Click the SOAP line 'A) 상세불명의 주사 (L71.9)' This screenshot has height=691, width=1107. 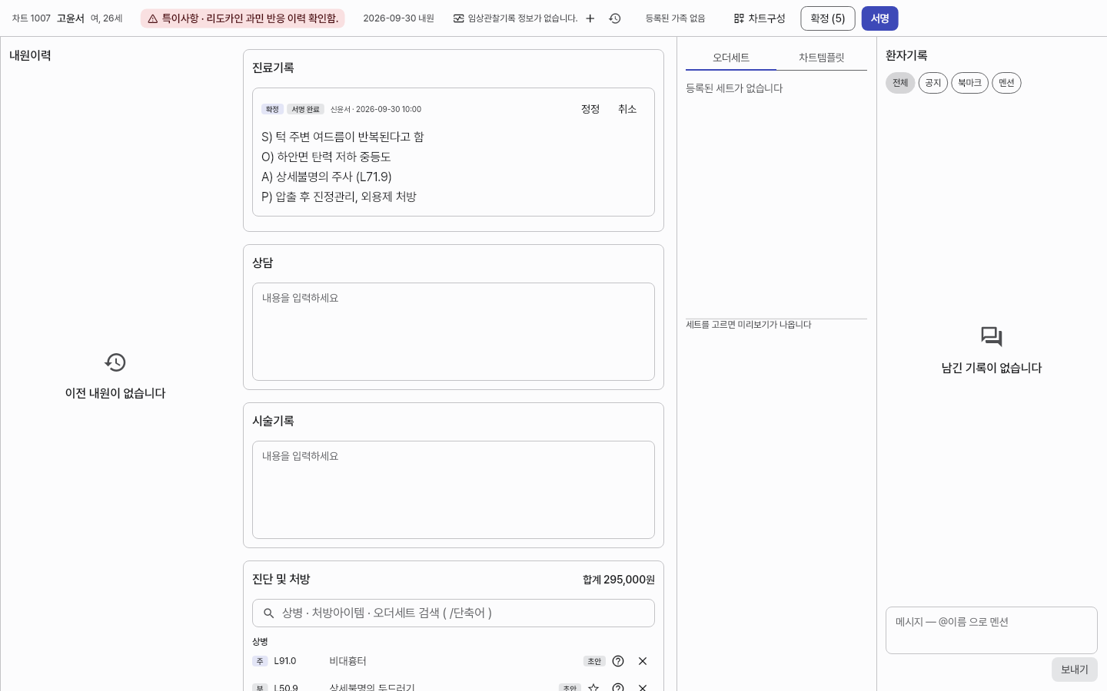pyautogui.click(x=327, y=177)
